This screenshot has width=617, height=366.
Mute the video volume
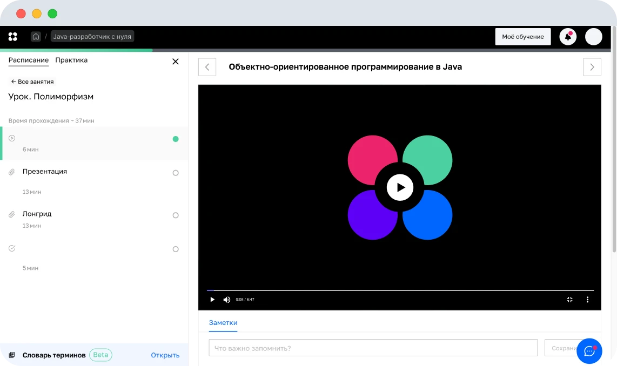(x=227, y=300)
